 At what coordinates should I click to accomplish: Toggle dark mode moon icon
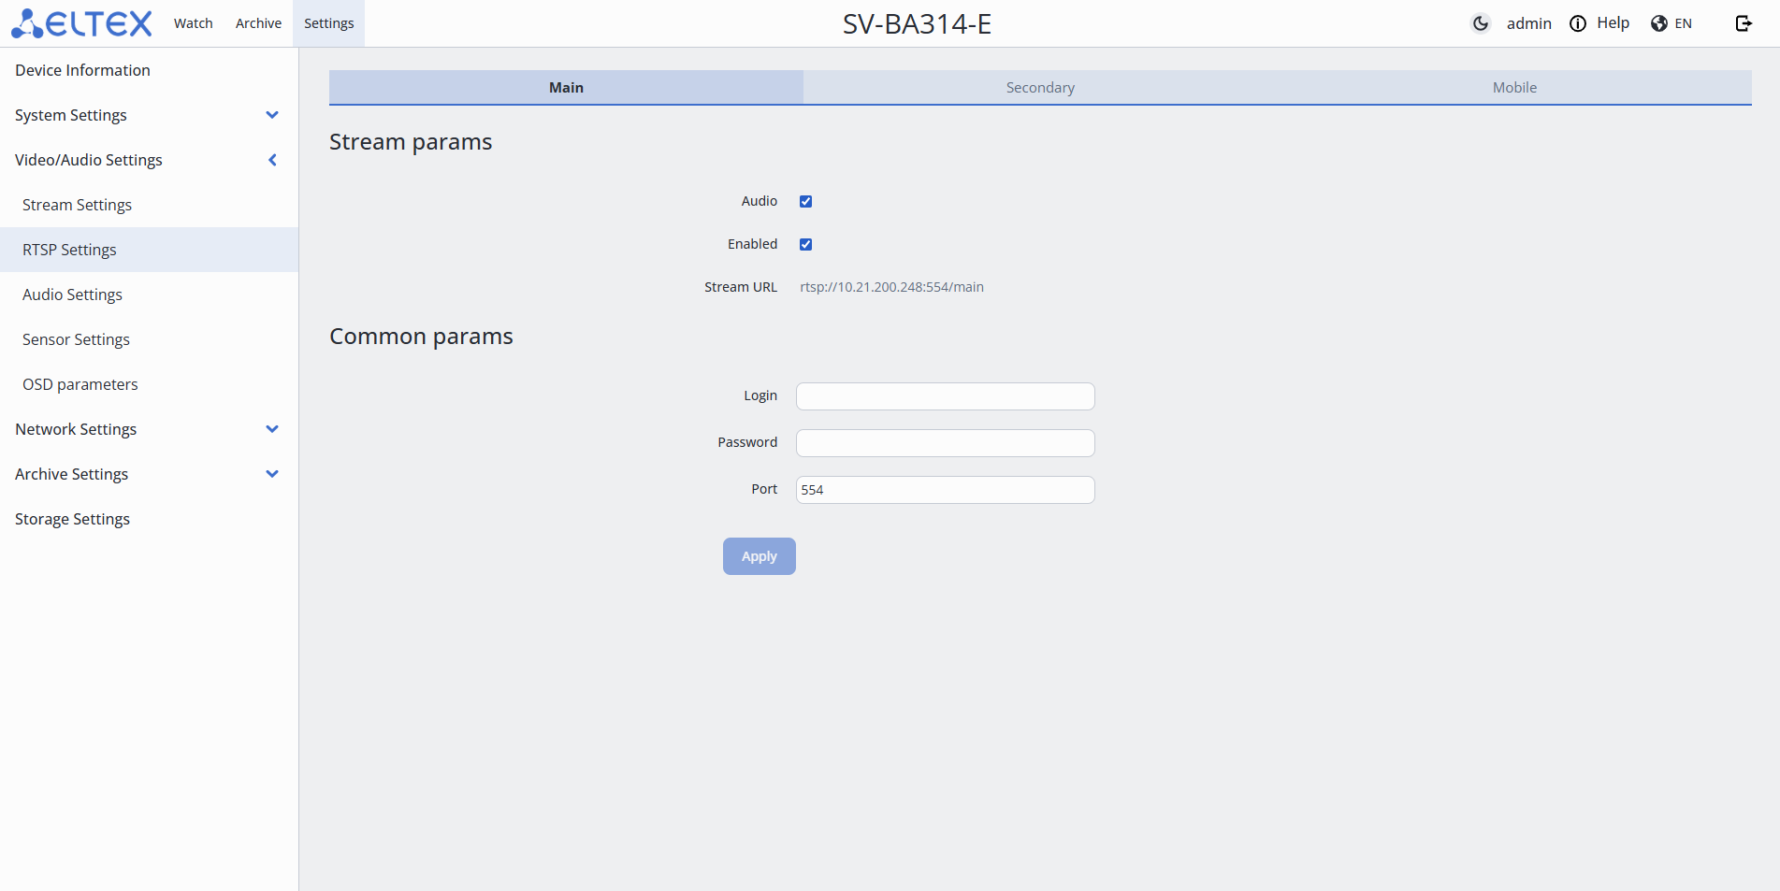[1480, 23]
